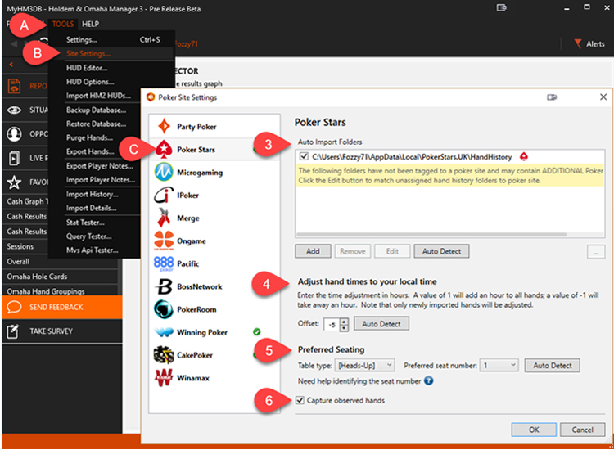This screenshot has width=614, height=450.
Task: Select the PokerRoom site icon
Action: [164, 309]
